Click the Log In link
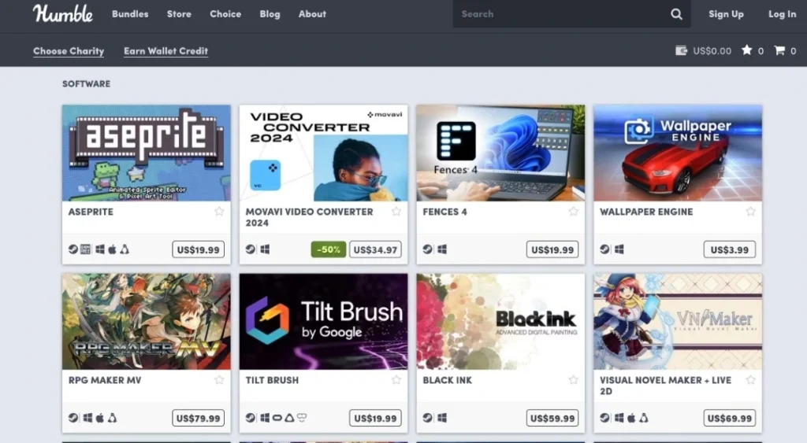This screenshot has width=807, height=443. pyautogui.click(x=783, y=14)
